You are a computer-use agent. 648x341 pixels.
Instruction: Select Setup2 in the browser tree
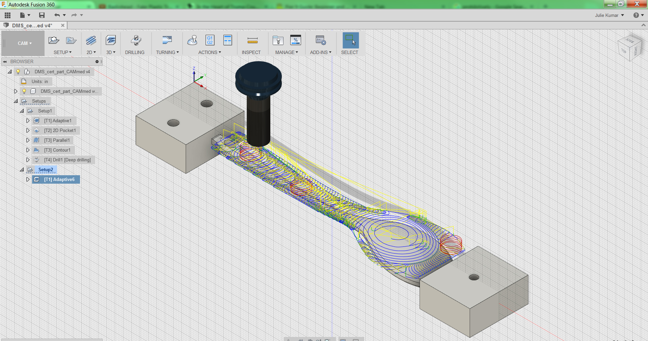coord(46,169)
